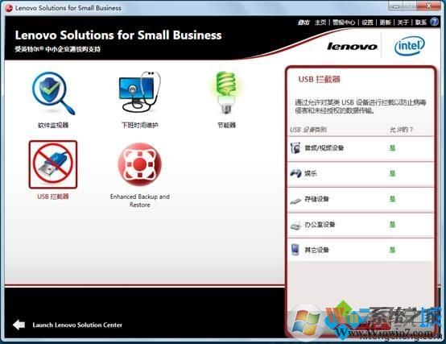Select the 其它设备 row text
The width and height of the screenshot is (446, 344).
coord(316,250)
